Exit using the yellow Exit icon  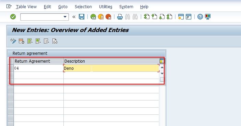[x=101, y=17]
